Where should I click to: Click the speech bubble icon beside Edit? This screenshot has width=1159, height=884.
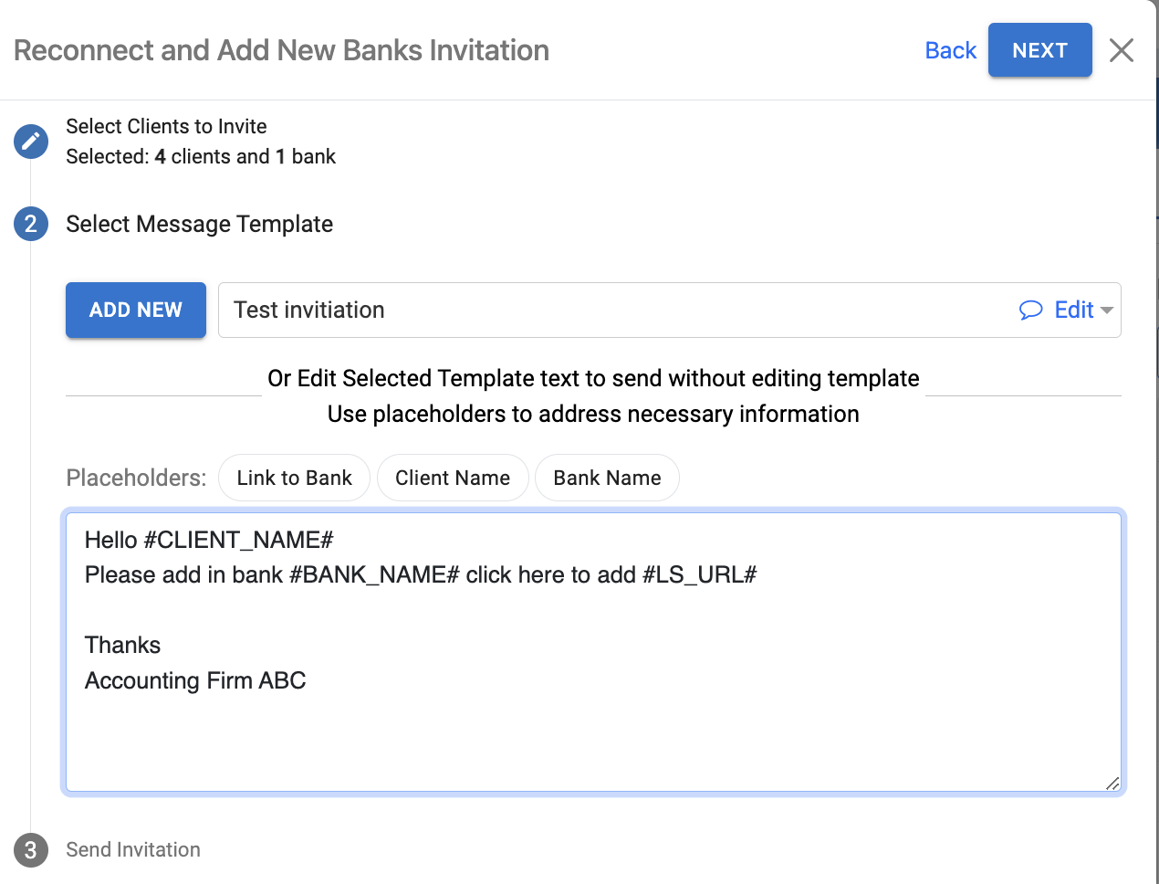(x=1030, y=310)
